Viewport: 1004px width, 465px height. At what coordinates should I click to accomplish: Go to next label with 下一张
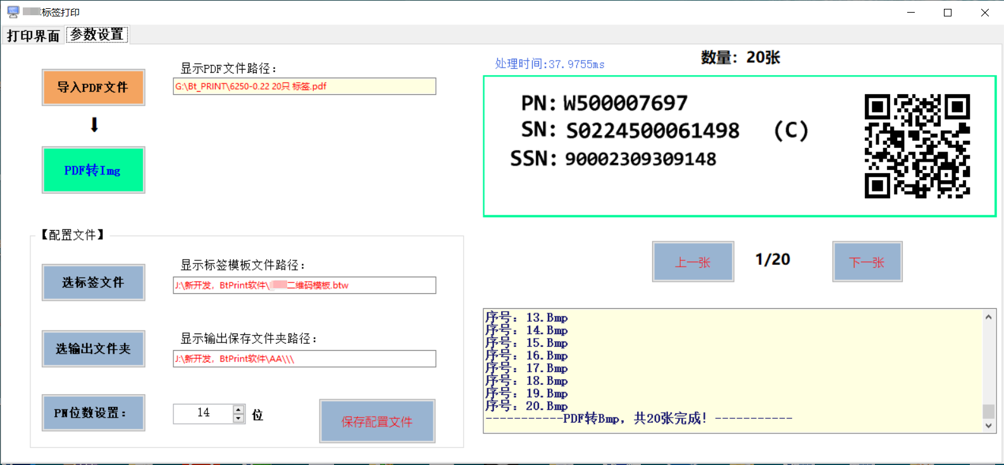867,262
